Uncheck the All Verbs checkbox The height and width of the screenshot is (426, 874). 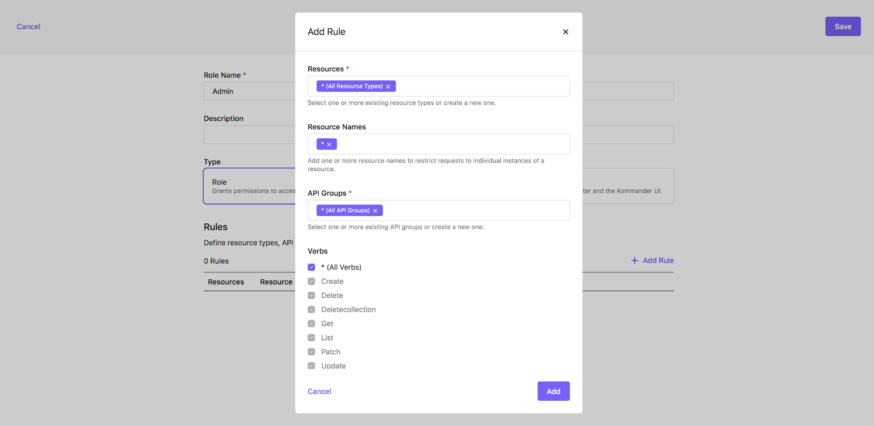coord(311,267)
